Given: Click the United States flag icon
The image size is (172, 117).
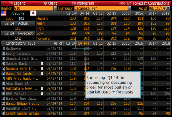Looking at the screenshot, I should click(x=3, y=13).
